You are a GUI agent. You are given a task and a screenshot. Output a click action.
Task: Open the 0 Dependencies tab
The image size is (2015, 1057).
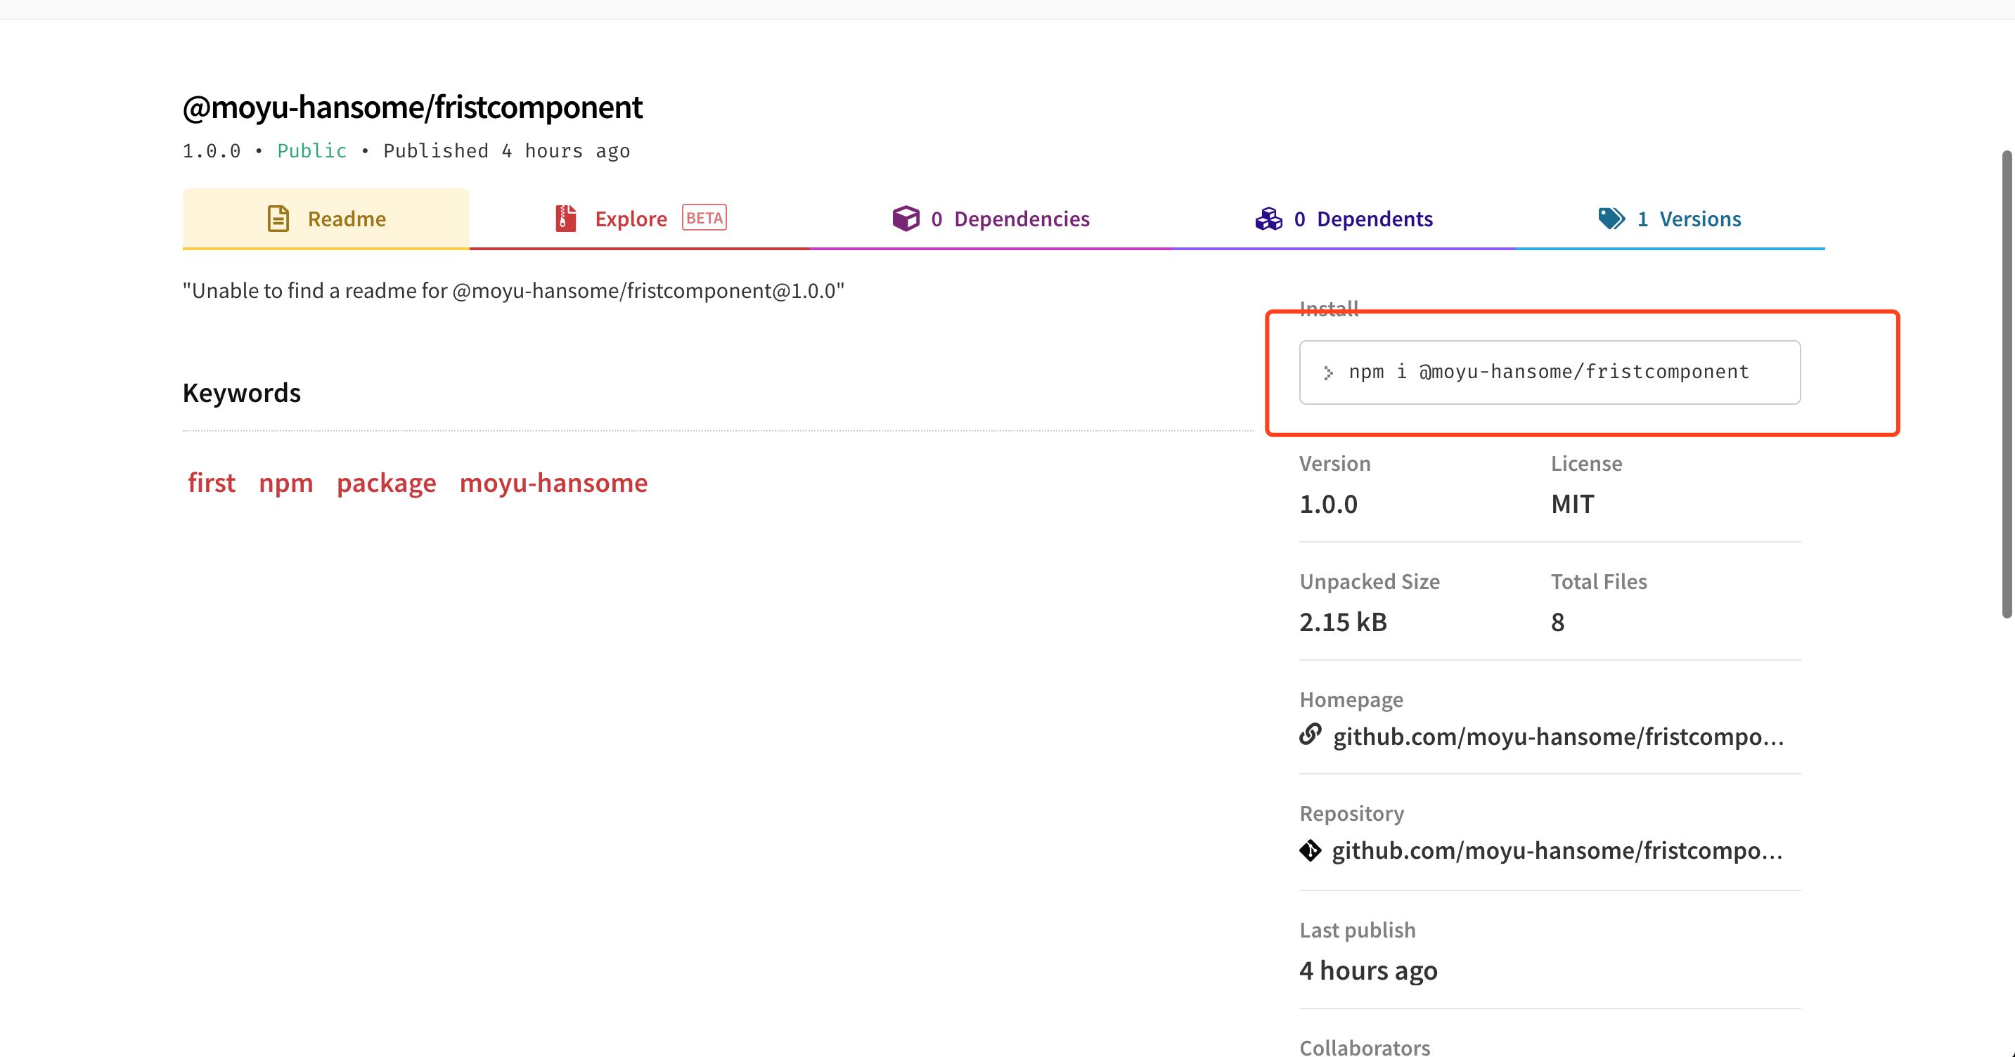(x=1009, y=219)
